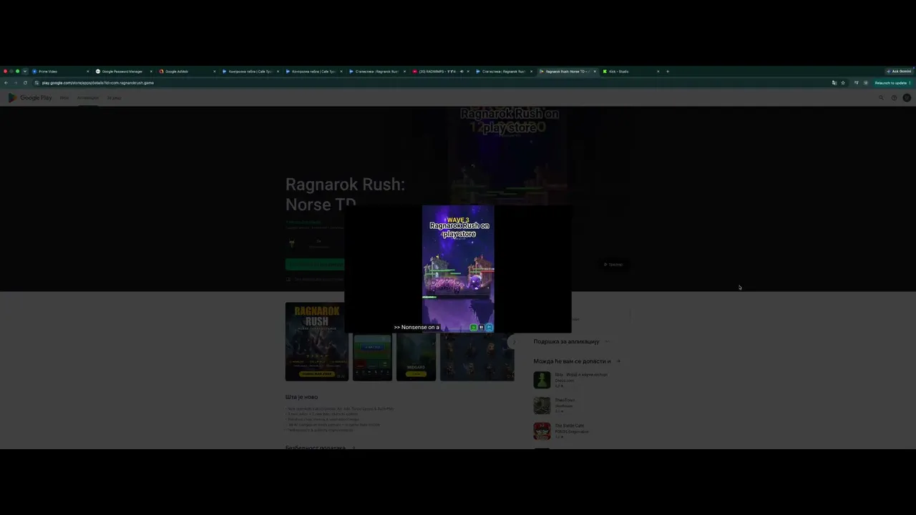Reload the Google Play page
This screenshot has height=515, width=916.
(25, 83)
